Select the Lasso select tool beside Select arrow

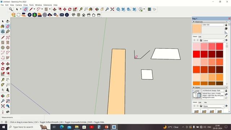coord(8,21)
